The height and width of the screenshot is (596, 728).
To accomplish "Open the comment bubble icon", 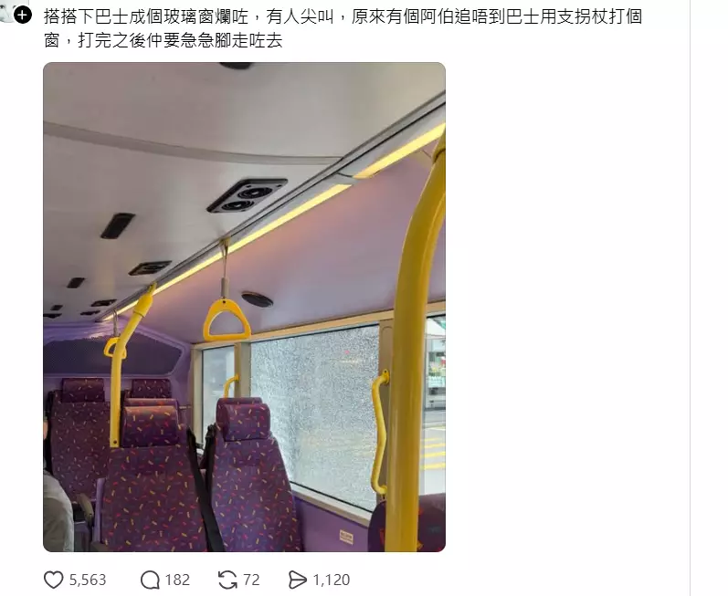I will (x=150, y=580).
